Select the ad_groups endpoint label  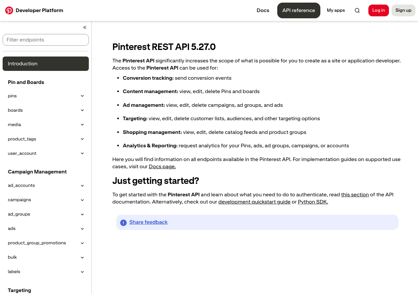coord(19,214)
